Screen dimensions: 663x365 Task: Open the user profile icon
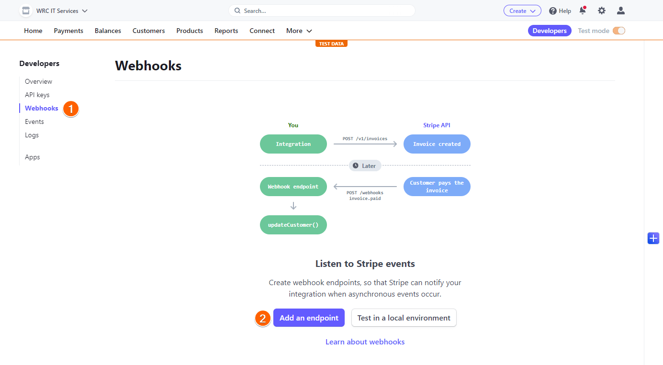tap(621, 11)
